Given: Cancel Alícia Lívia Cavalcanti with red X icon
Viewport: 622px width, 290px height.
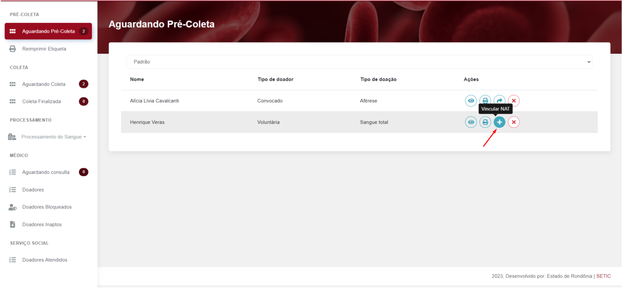Looking at the screenshot, I should tap(514, 101).
